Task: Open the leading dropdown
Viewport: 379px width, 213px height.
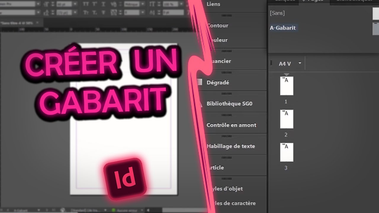Action: point(75,12)
